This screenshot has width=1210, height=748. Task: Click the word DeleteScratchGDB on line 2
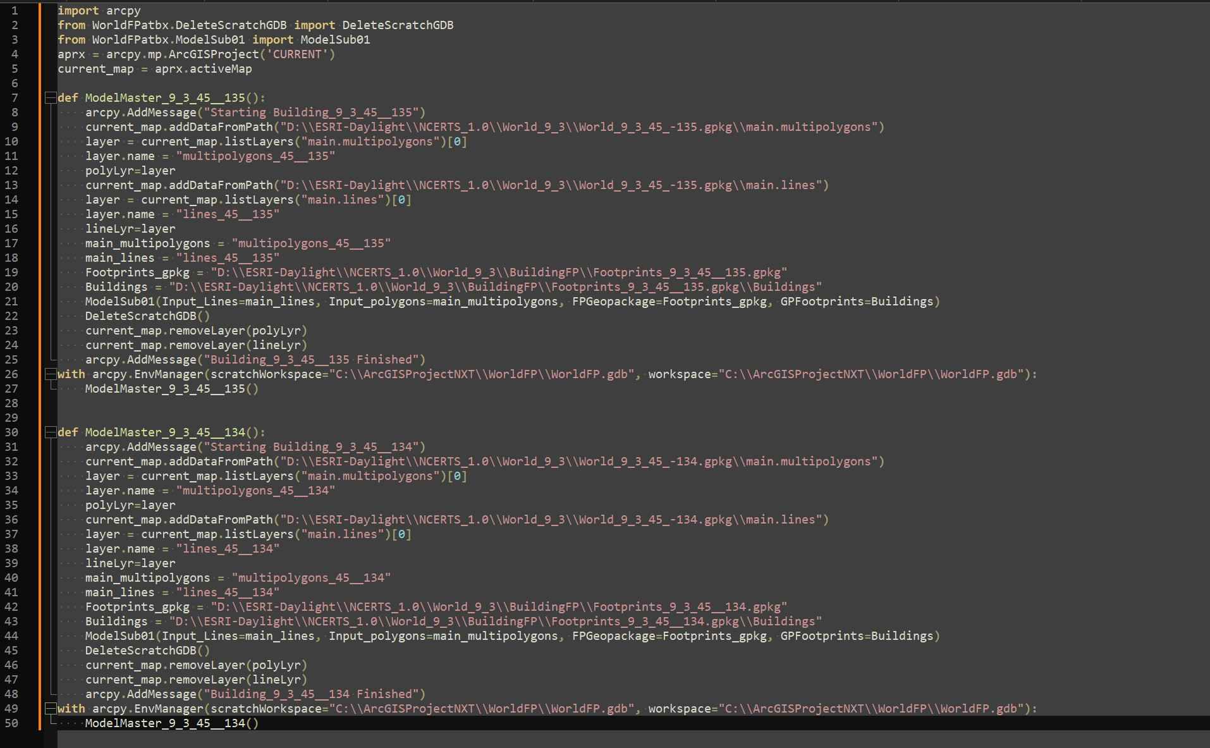click(397, 25)
